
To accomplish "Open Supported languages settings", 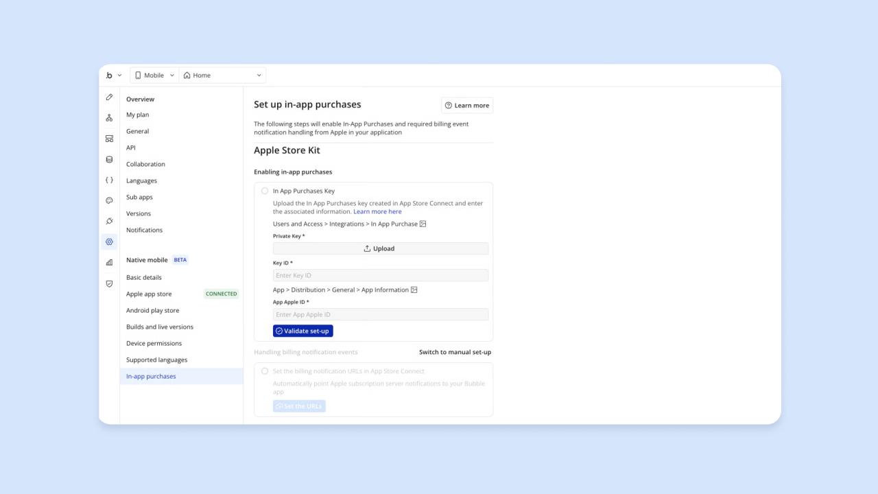I will pyautogui.click(x=156, y=360).
